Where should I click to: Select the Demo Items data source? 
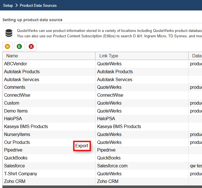click(16, 111)
